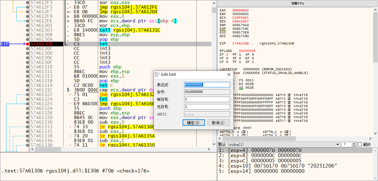Click the 表达式 expression input field

coord(207,85)
